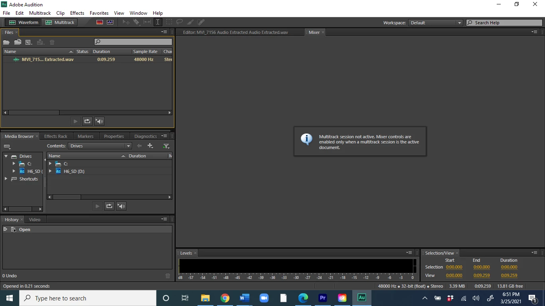Select the Lasso Selection tool
Viewport: 545px width, 306px height.
click(180, 22)
